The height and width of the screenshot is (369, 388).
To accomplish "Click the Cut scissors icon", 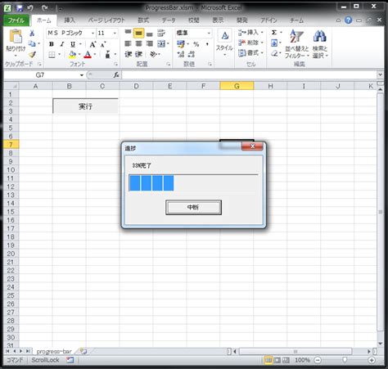I will pos(32,33).
